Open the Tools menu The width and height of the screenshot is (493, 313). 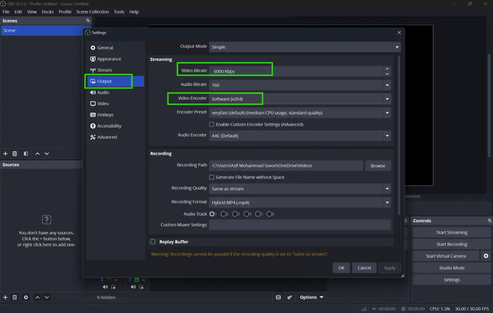(119, 12)
